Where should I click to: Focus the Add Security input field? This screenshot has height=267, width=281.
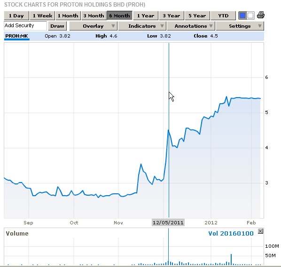[x=25, y=26]
